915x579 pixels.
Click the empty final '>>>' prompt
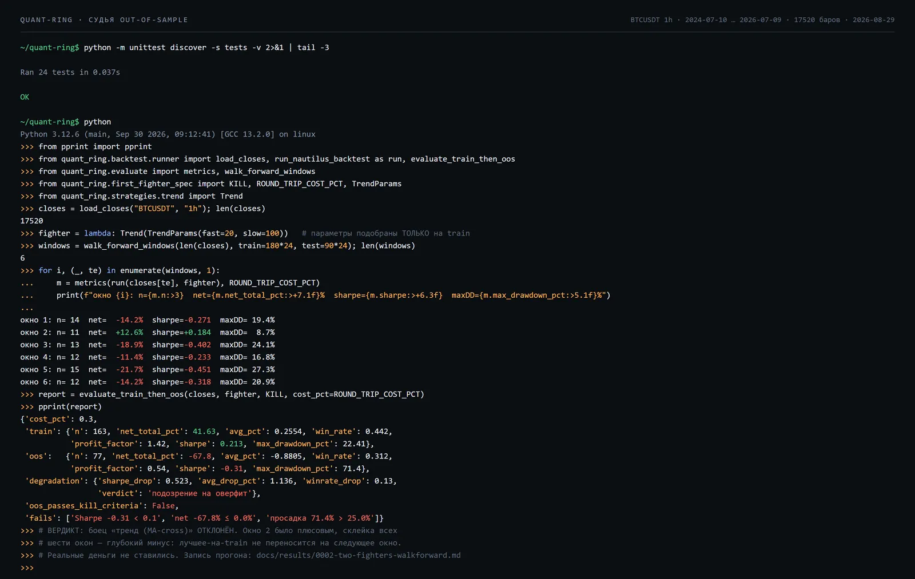27,568
